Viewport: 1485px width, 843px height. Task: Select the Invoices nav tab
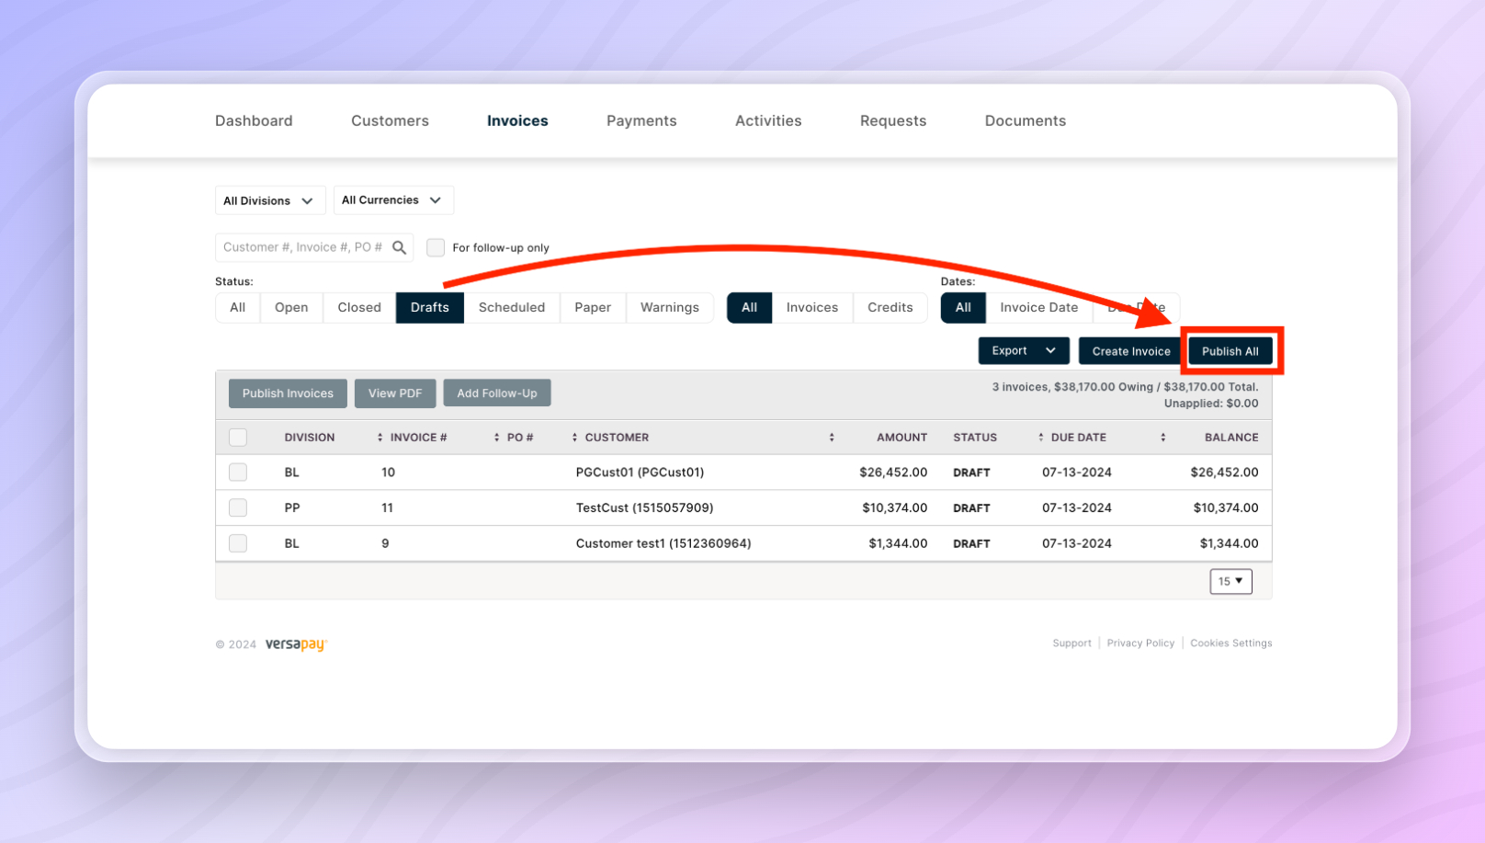(517, 120)
